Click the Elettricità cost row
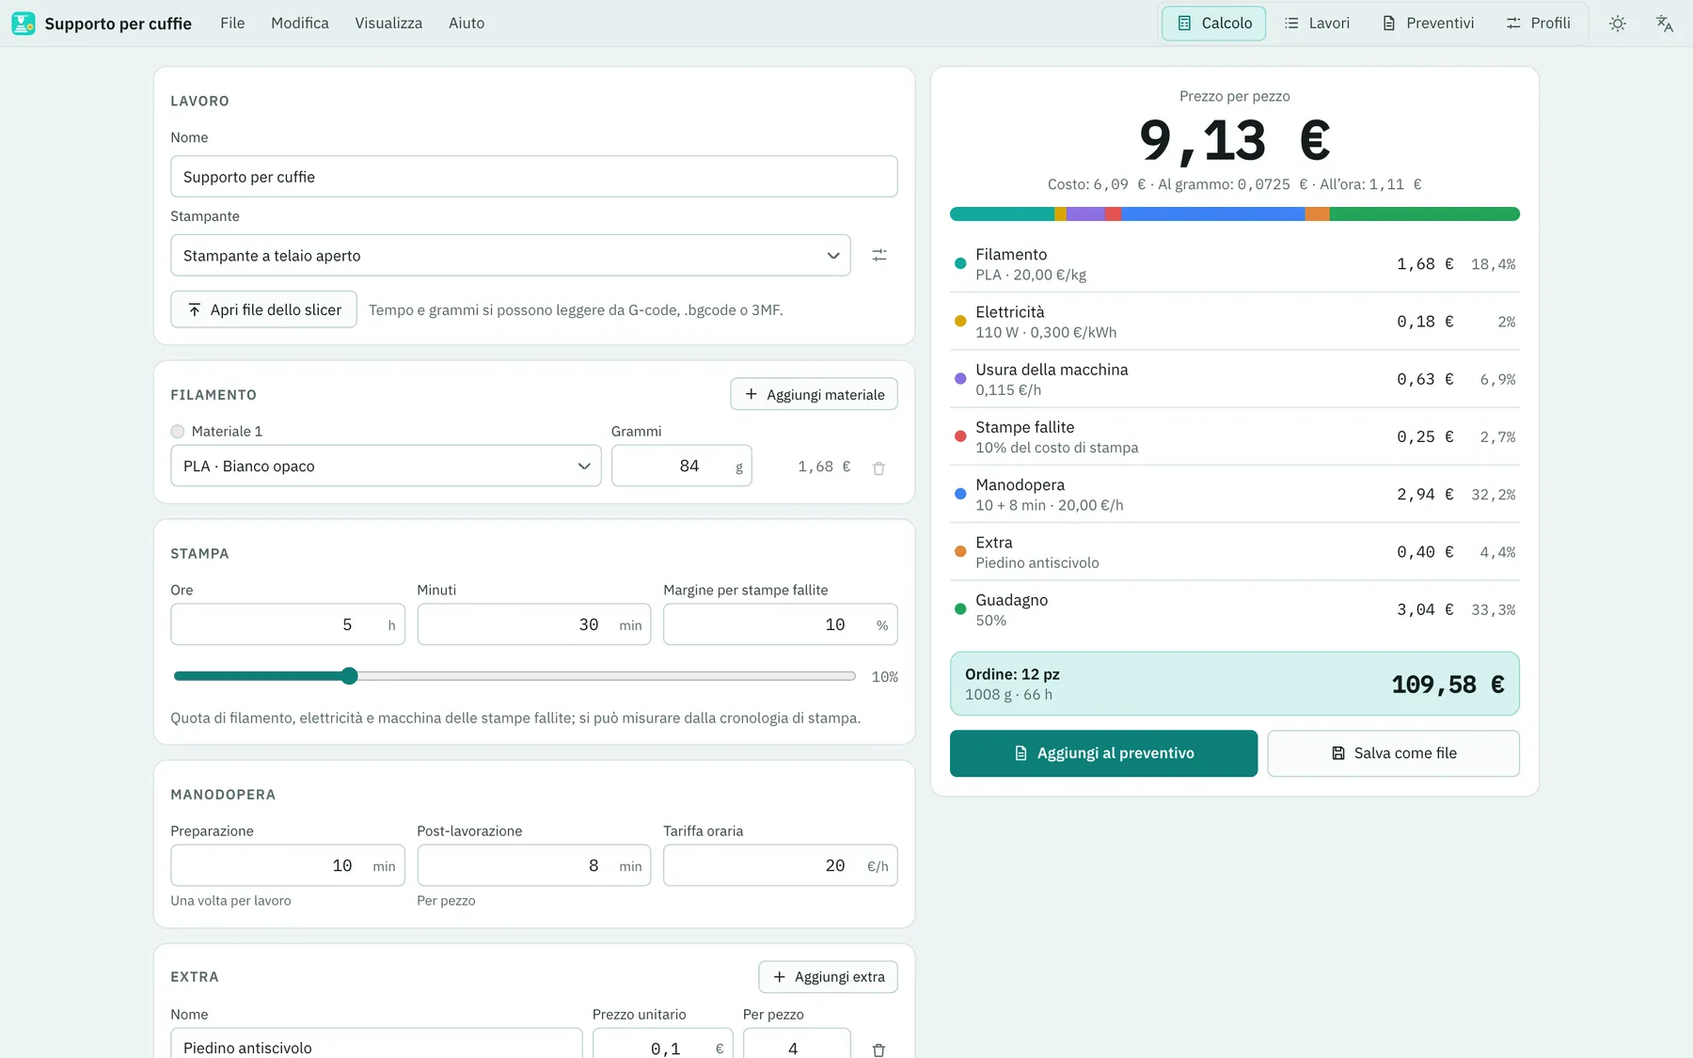This screenshot has height=1058, width=1693. click(1235, 322)
